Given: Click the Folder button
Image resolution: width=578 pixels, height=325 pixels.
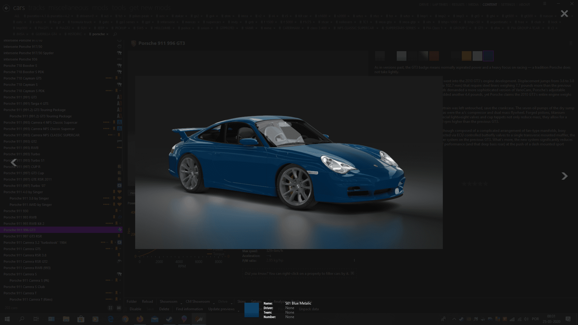Looking at the screenshot, I should [132, 302].
